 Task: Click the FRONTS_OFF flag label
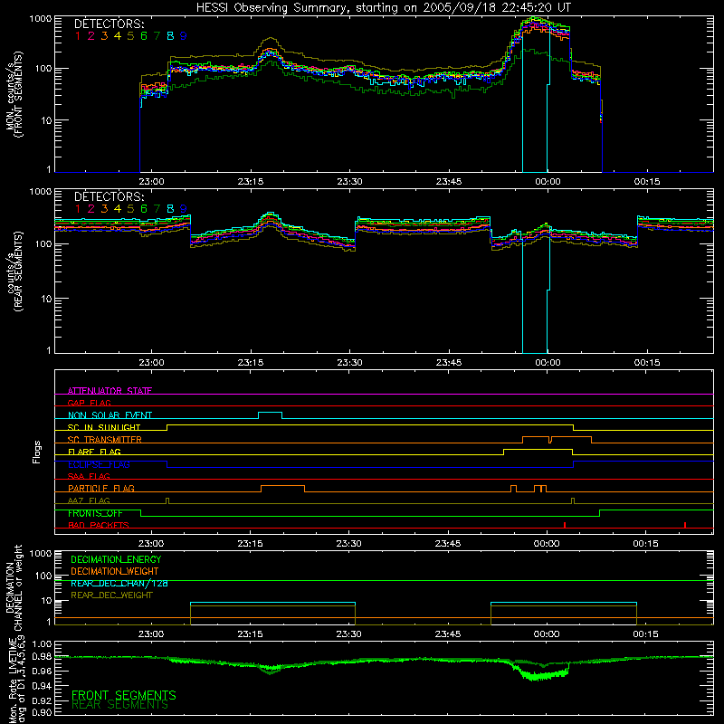click(x=95, y=513)
